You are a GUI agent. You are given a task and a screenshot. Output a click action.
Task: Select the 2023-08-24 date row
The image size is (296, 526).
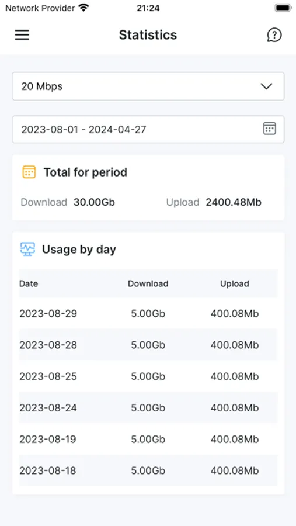(x=148, y=407)
